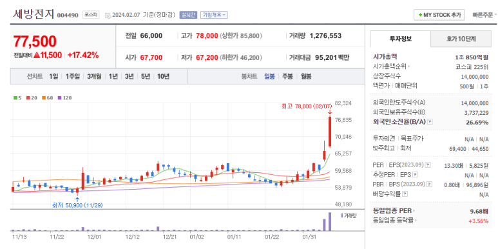
Task: Click the help icon next to 외국인소진율(B/A)
Action: pyautogui.click(x=430, y=121)
